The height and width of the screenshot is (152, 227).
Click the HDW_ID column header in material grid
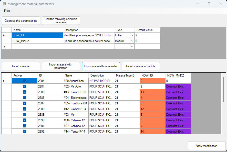pyautogui.click(x=153, y=75)
